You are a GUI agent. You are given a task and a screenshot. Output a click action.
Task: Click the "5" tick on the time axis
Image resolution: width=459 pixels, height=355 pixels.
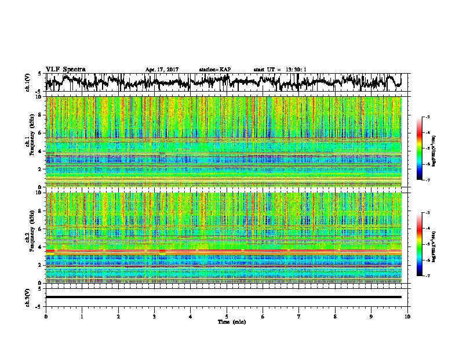227,317
